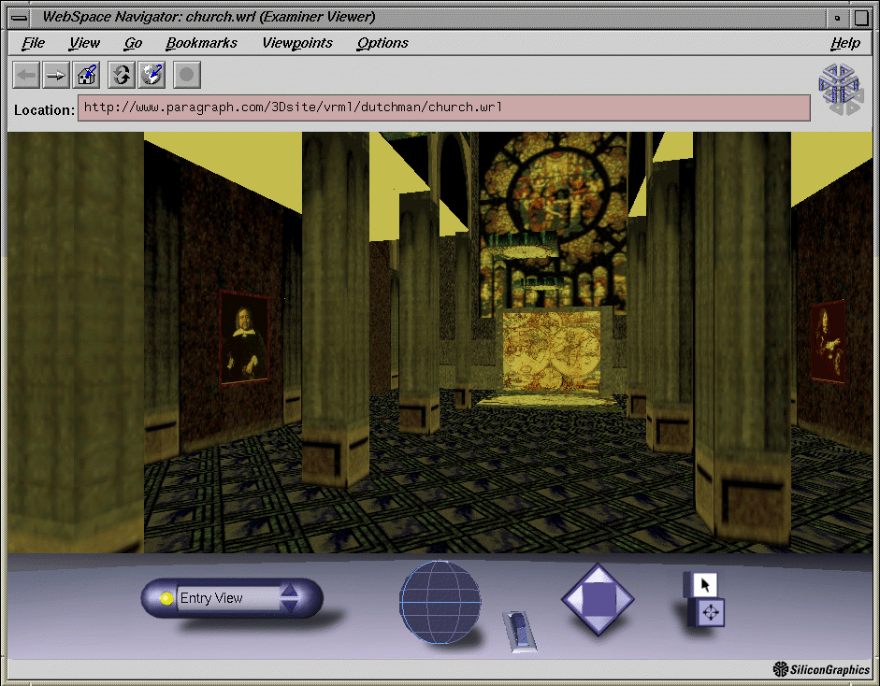Screen dimensions: 880x686
Task: Open the Bookmarks menu
Action: pos(201,43)
